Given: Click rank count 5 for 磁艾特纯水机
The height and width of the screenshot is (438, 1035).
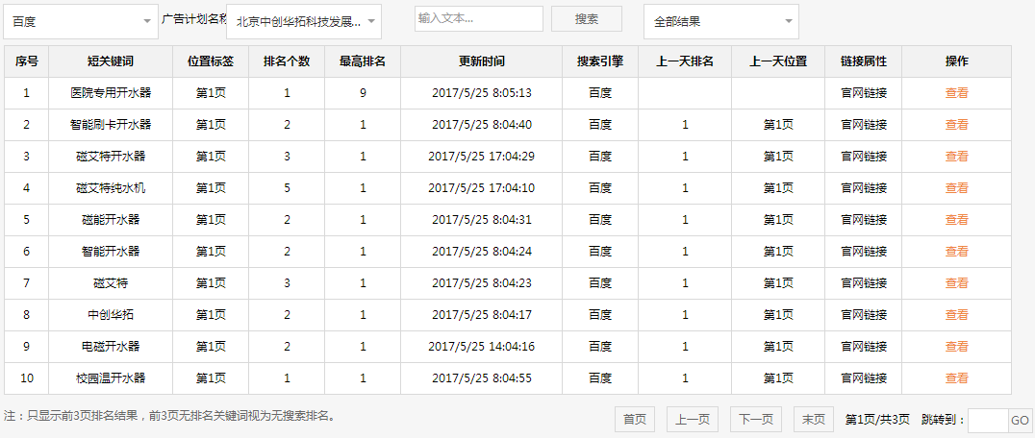Looking at the screenshot, I should [287, 187].
